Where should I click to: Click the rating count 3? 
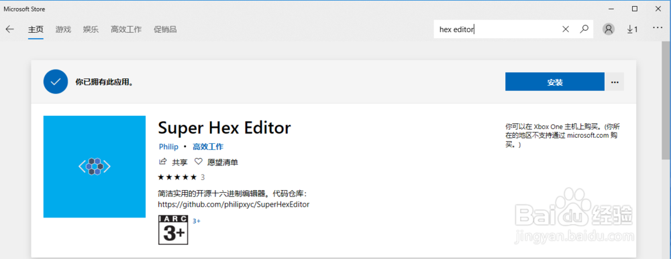(x=203, y=177)
